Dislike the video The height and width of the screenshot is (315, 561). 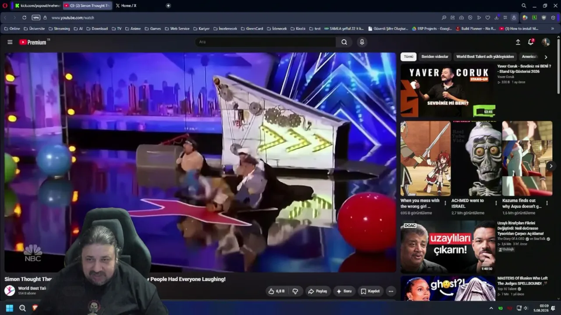pos(295,291)
